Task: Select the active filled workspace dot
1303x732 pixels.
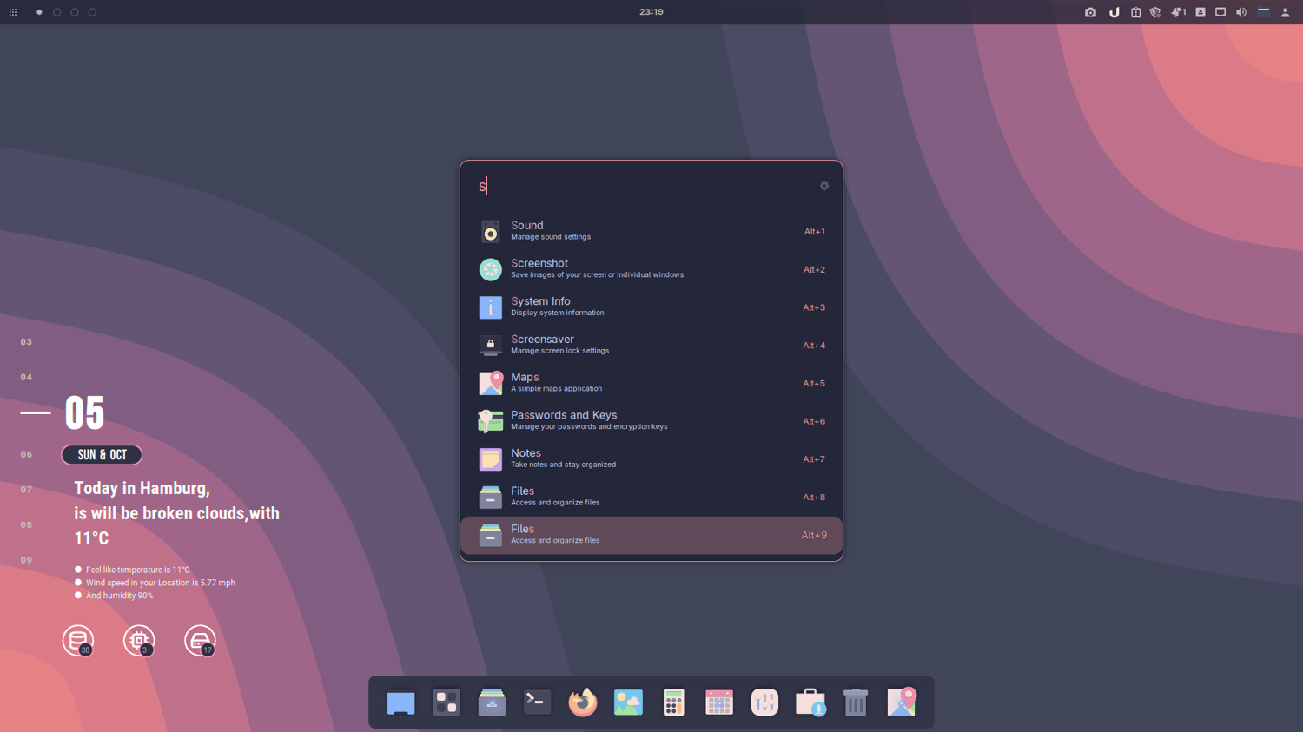Action: [x=39, y=12]
